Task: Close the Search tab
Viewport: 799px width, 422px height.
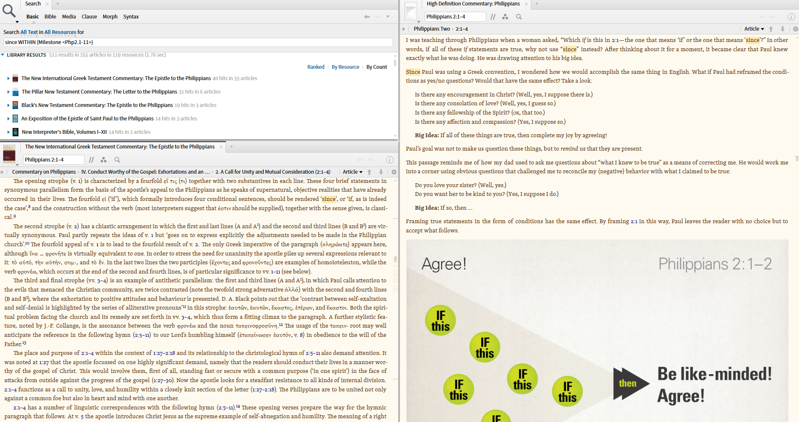Action: pos(47,4)
